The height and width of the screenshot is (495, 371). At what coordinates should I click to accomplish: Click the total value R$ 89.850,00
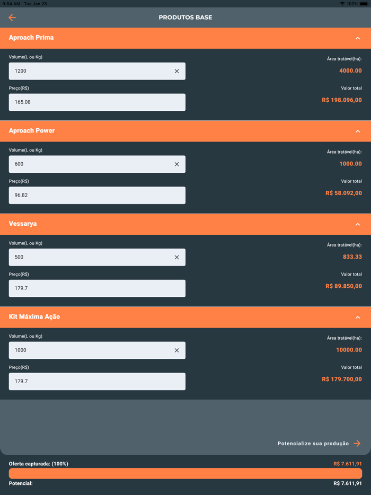click(344, 286)
